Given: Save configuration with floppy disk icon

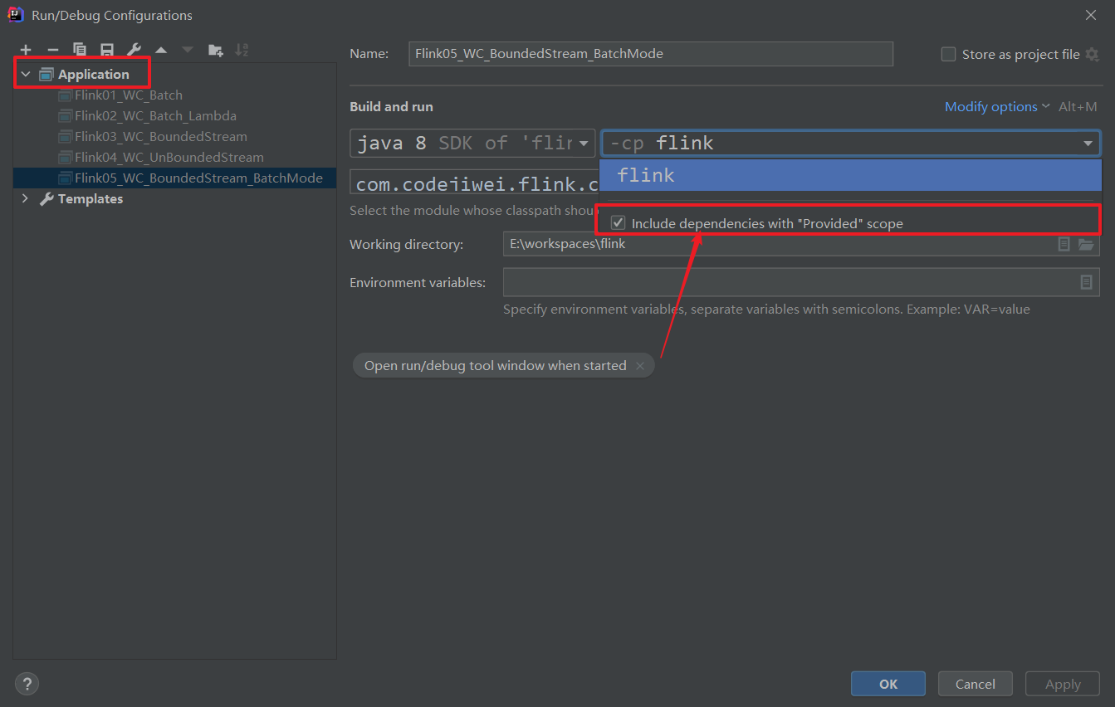Looking at the screenshot, I should 107,51.
